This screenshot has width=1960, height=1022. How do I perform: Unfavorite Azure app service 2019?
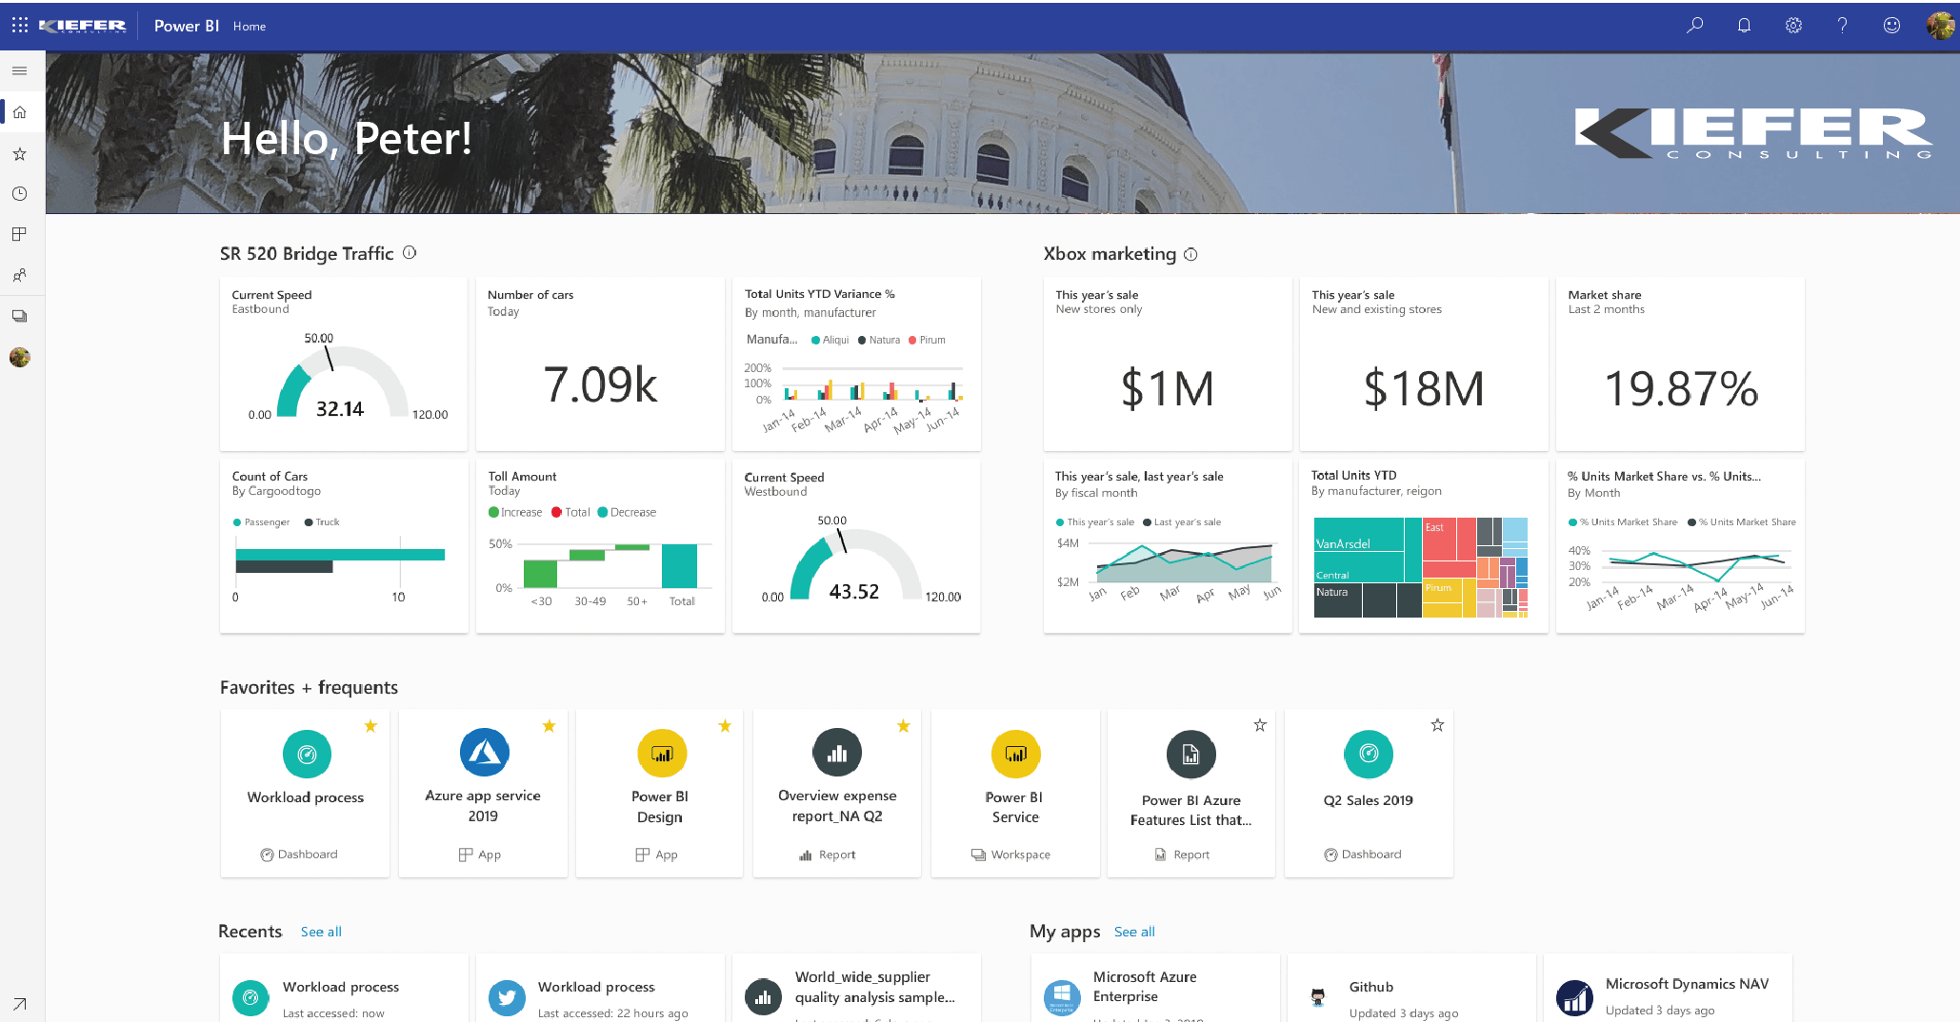[x=549, y=726]
